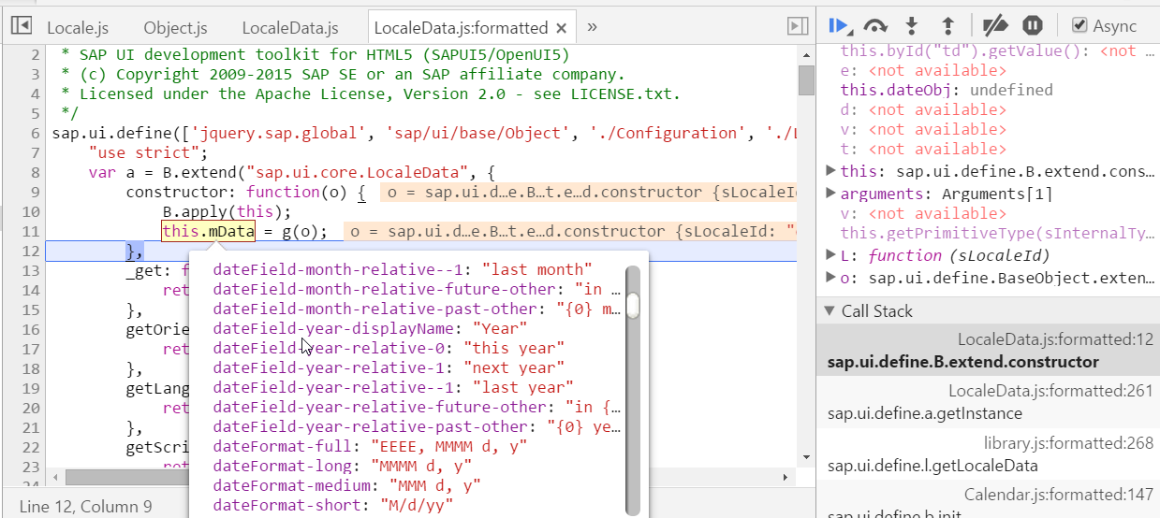Expand the L function watch entry

pos(831,255)
